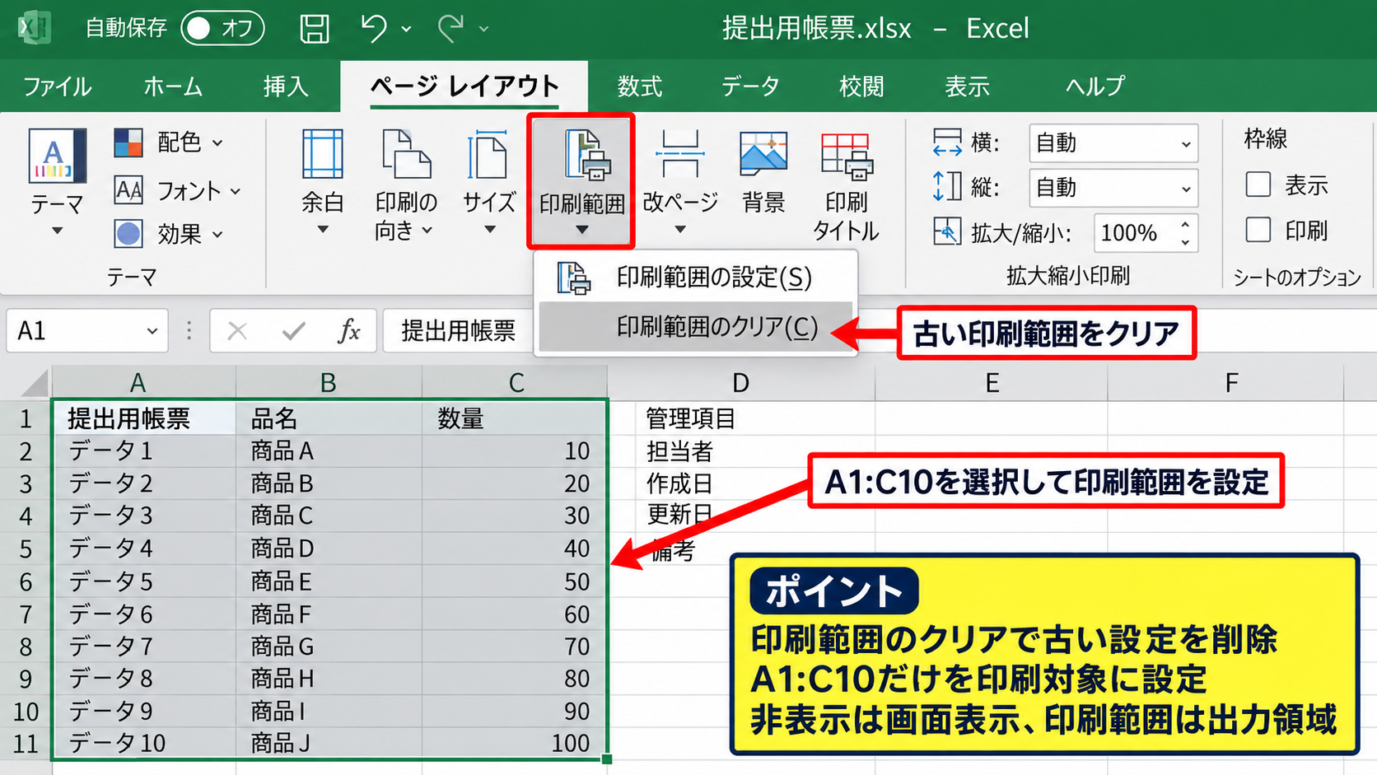Toggle the 自動保存 autosave switch

[222, 29]
